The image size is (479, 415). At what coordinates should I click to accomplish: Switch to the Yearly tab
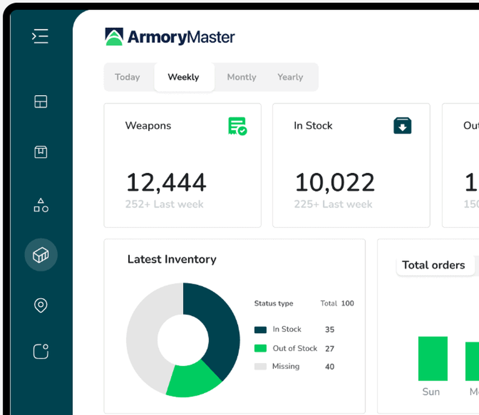coord(290,77)
